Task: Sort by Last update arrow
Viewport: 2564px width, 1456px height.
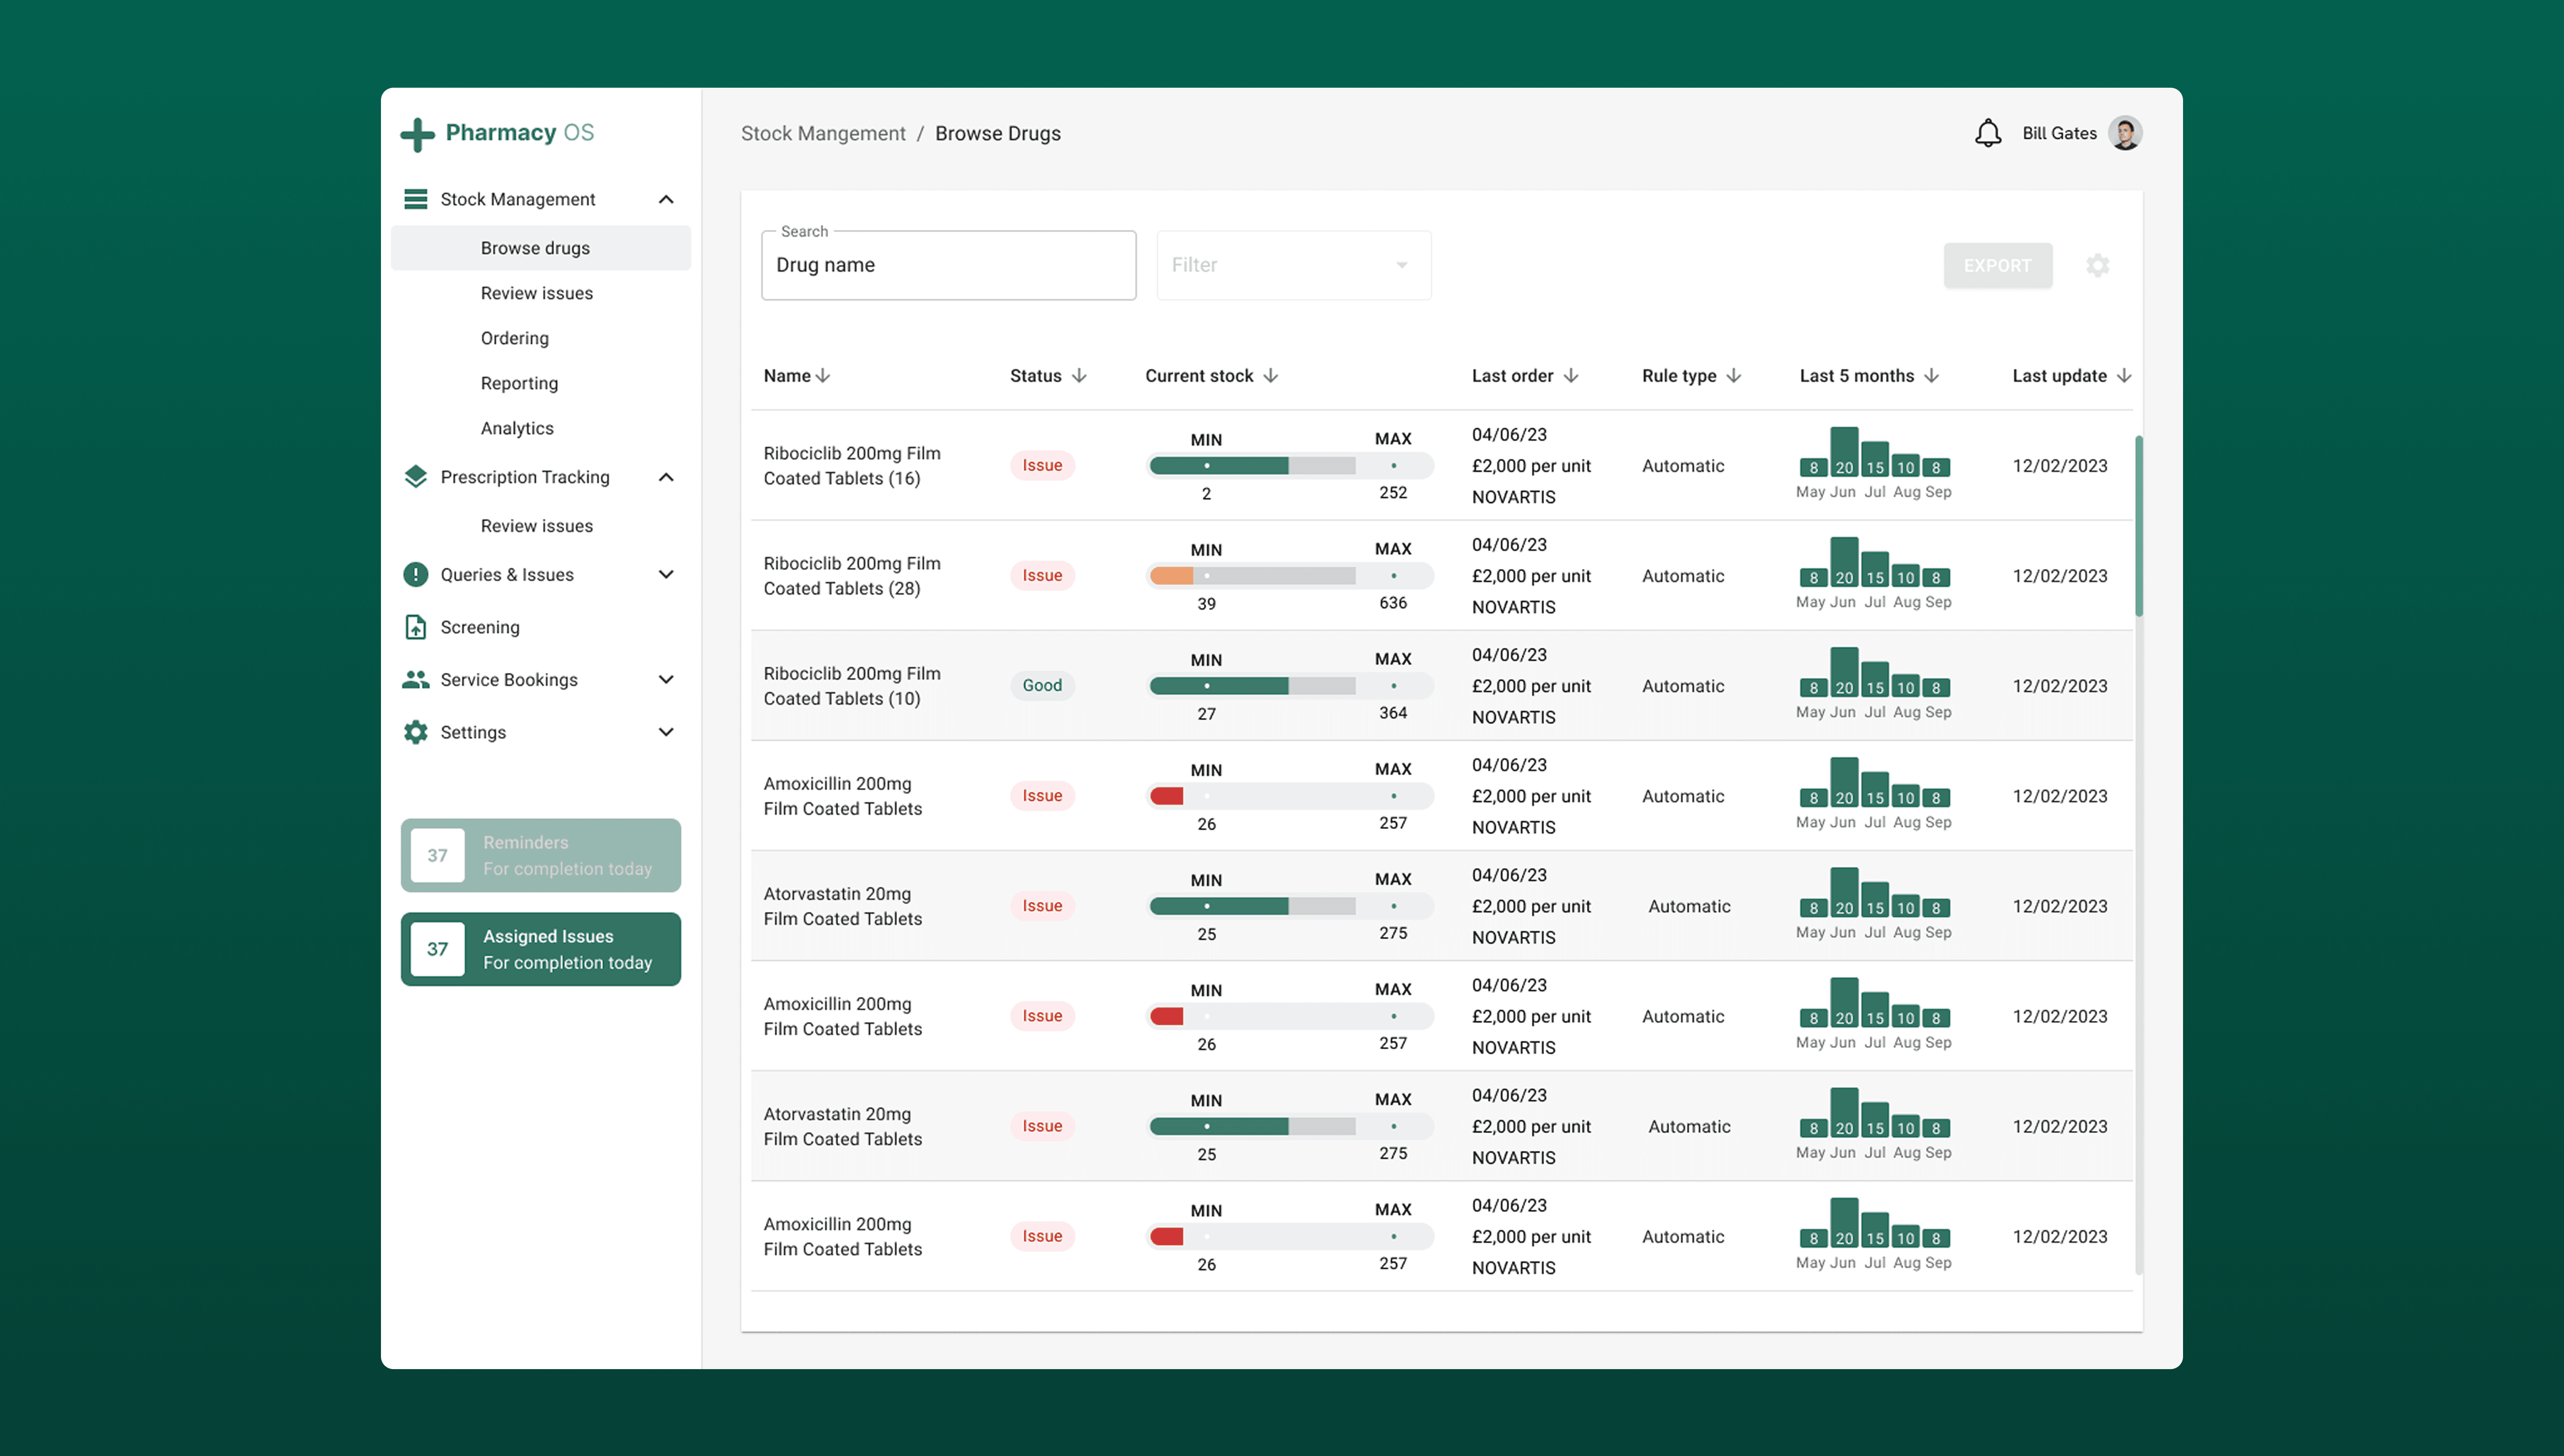Action: pos(2124,376)
